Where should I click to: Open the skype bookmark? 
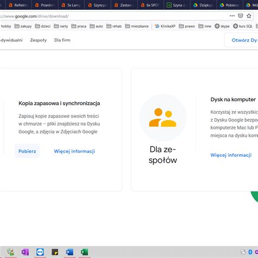222,26
